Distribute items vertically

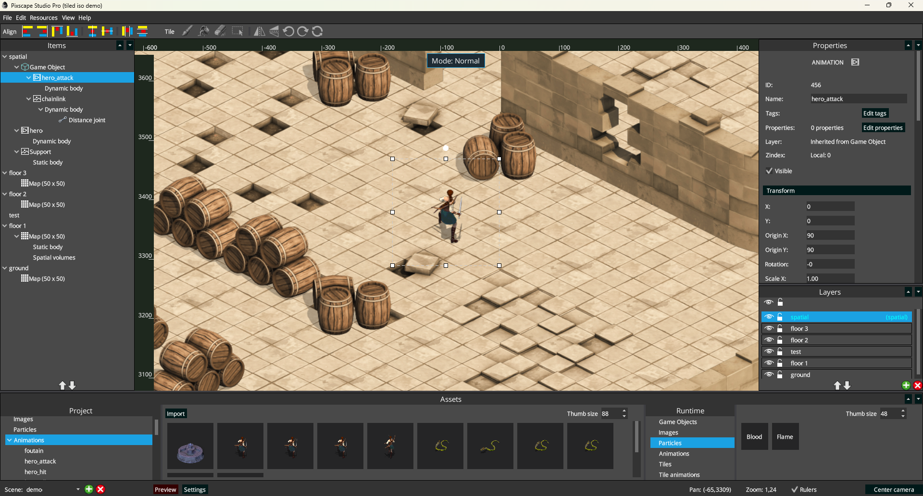tap(142, 31)
